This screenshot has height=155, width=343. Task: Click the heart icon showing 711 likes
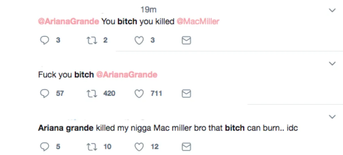139,94
